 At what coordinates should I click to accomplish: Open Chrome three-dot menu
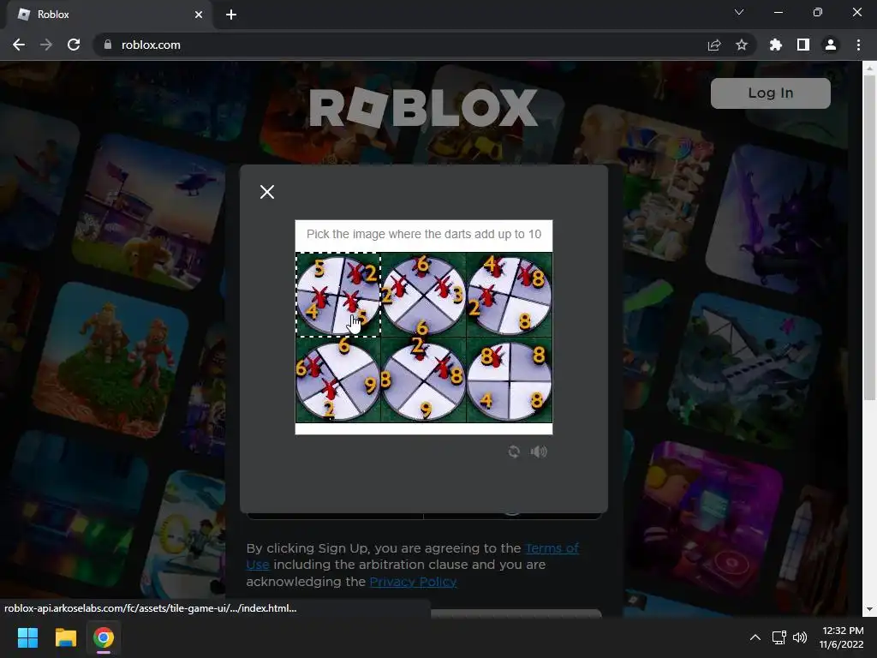pyautogui.click(x=858, y=45)
